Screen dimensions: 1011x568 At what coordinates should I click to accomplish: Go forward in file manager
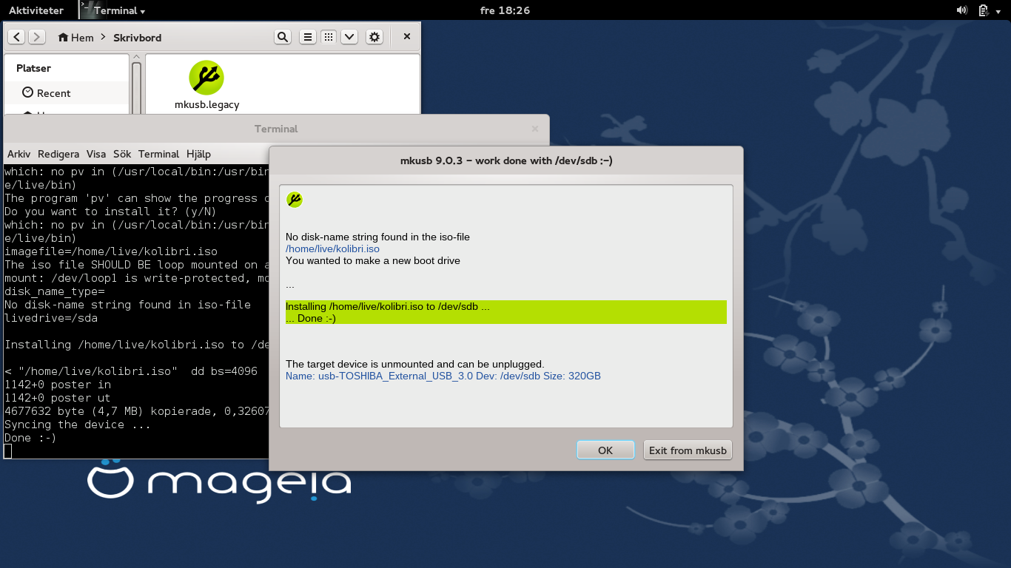(36, 37)
